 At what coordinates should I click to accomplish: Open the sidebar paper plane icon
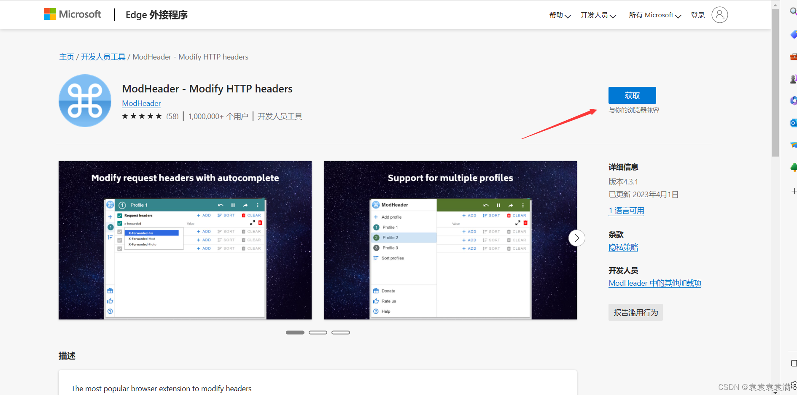coord(794,145)
